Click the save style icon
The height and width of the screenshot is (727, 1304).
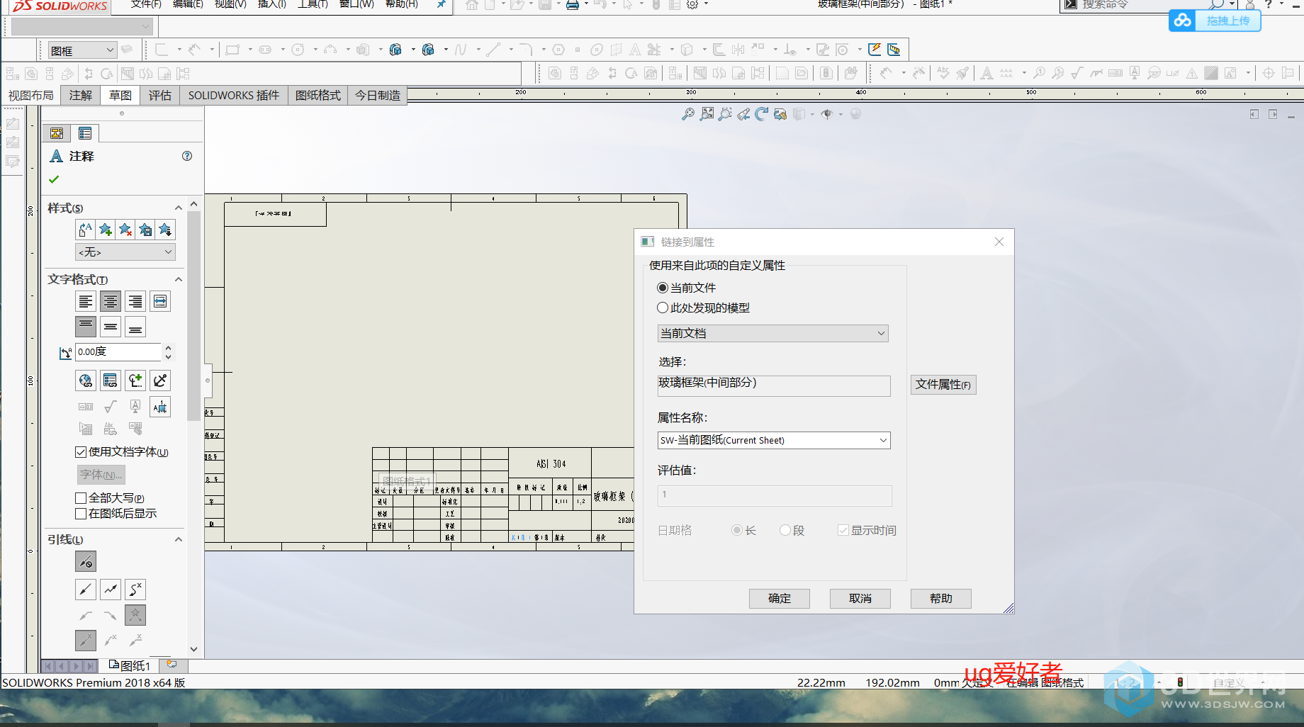coord(145,230)
